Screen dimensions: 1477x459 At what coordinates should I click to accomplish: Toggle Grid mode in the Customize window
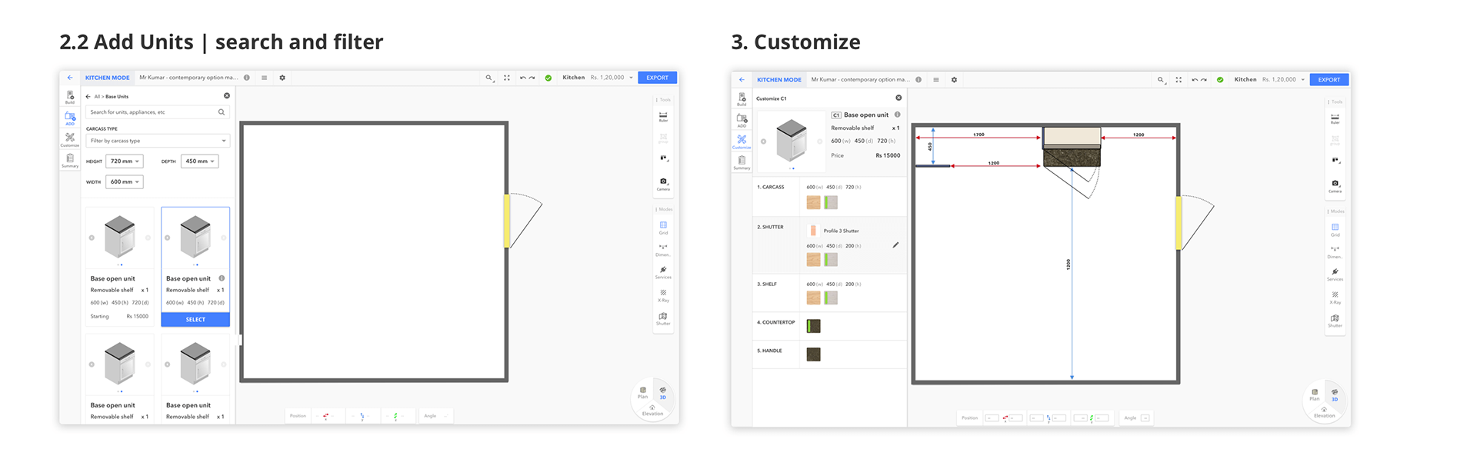(x=1335, y=229)
